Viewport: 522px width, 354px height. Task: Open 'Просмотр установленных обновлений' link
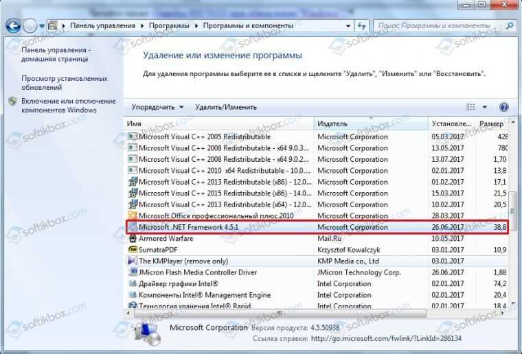point(65,83)
